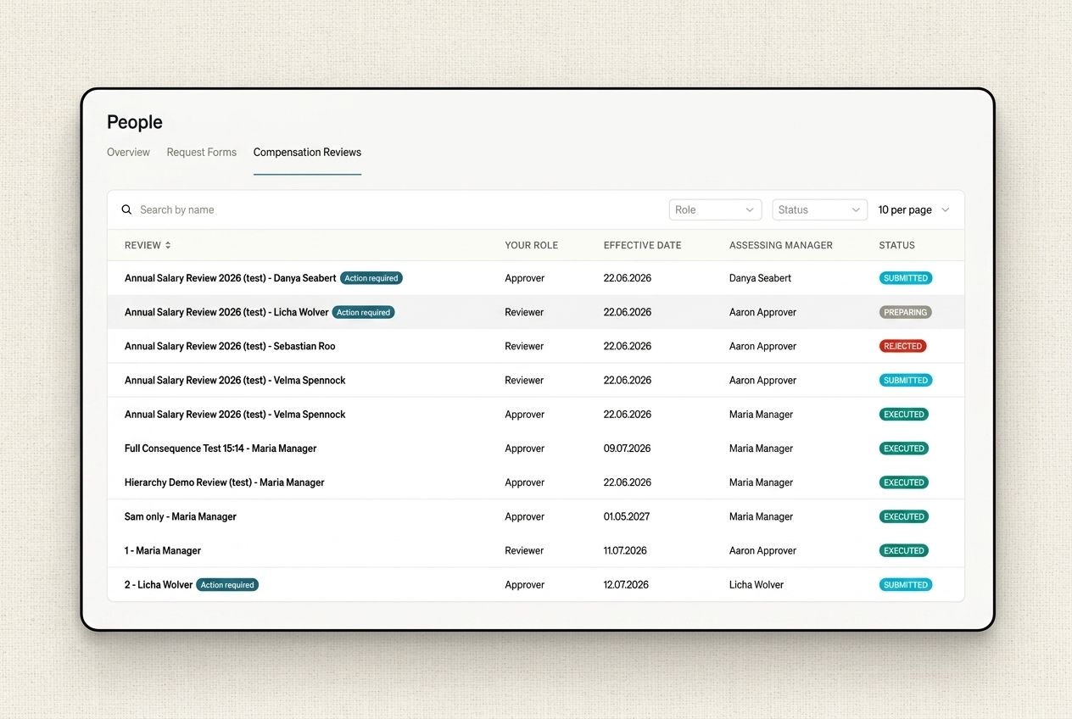Click SUBMITTED status on 2 - Licha Wolver row
This screenshot has width=1072, height=719.
tap(906, 584)
